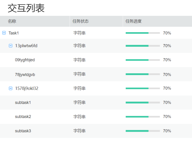
Task: Collapse the 1578j9okl32 node
Action: click(x=10, y=88)
